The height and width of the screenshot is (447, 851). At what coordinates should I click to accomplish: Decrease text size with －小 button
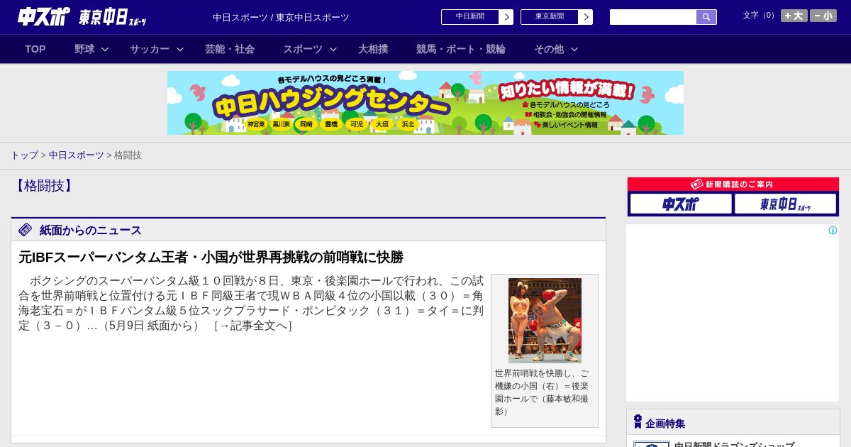pos(823,16)
